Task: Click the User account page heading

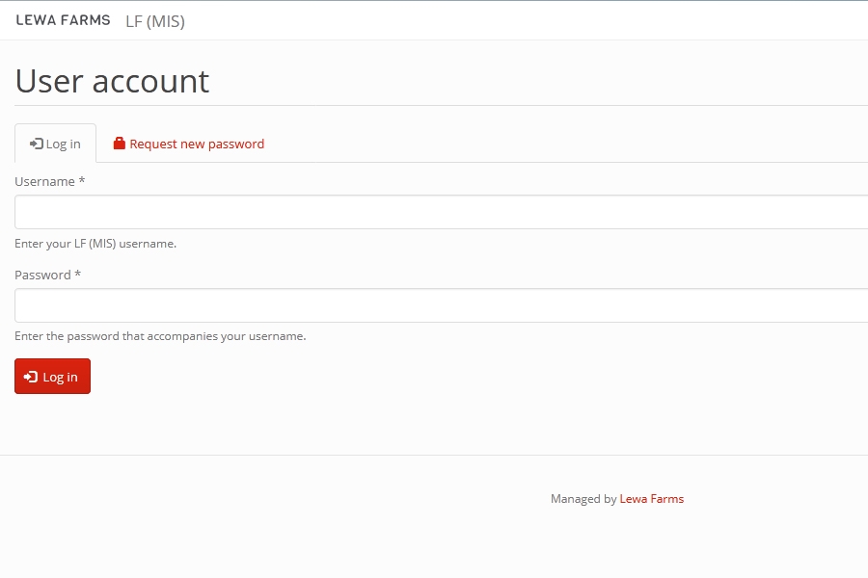Action: pos(112,81)
